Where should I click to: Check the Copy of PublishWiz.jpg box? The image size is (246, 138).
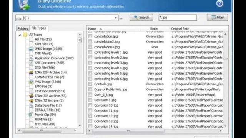click(x=90, y=89)
